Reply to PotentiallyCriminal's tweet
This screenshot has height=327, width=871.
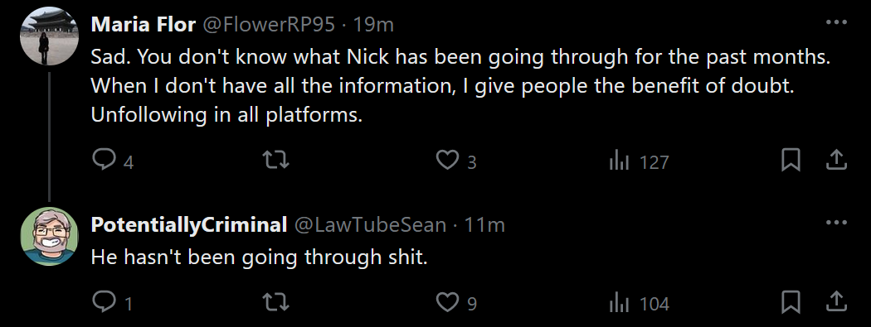pyautogui.click(x=103, y=303)
